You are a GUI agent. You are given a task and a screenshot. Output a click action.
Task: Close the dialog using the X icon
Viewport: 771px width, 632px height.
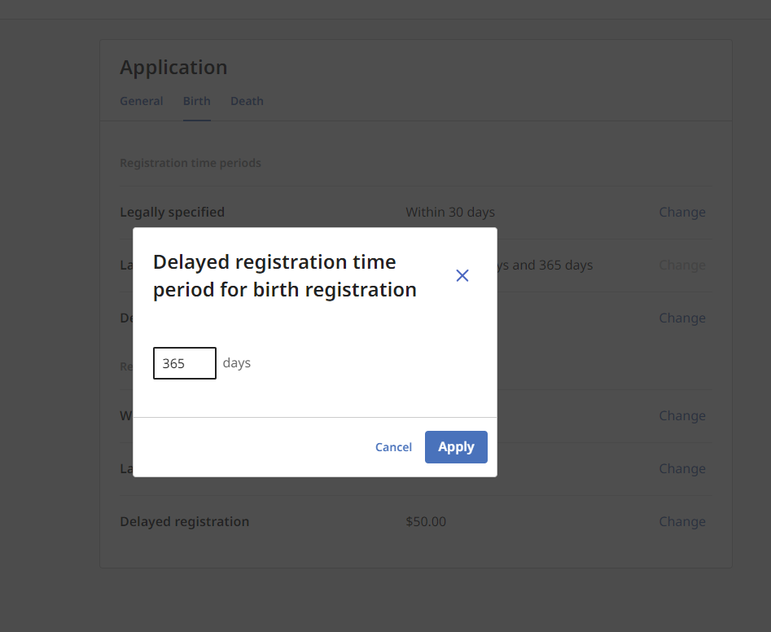[462, 275]
